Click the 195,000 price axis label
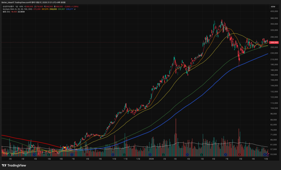Image resolution: width=281 pixels, height=170 pixels. (x=274, y=65)
